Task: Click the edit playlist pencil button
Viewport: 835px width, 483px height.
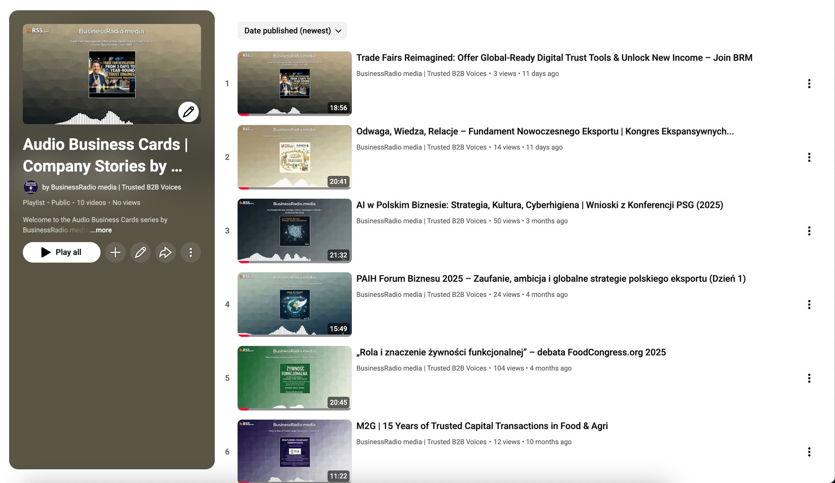Action: (x=140, y=253)
